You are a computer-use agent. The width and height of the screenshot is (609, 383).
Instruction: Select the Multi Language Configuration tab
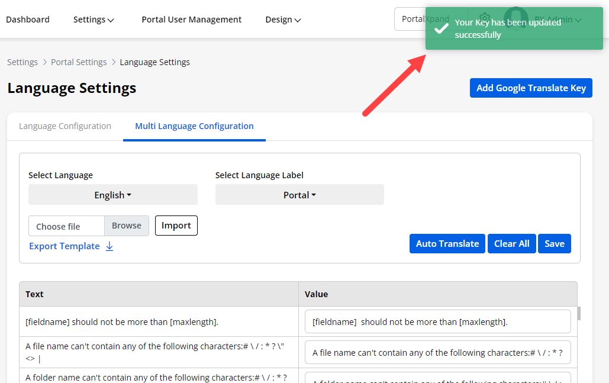tap(194, 126)
